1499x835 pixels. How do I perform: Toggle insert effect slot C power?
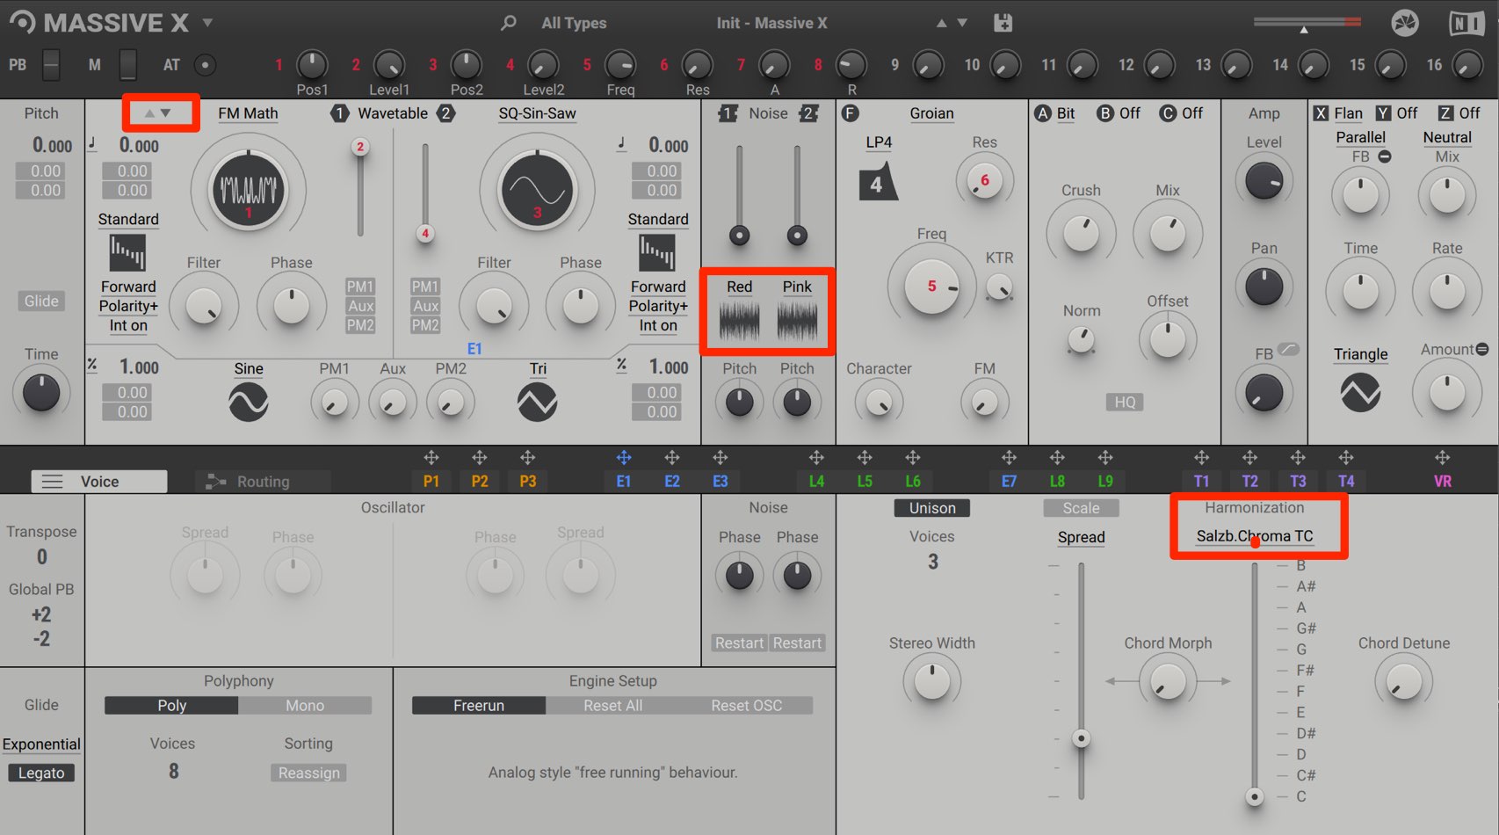1168,113
